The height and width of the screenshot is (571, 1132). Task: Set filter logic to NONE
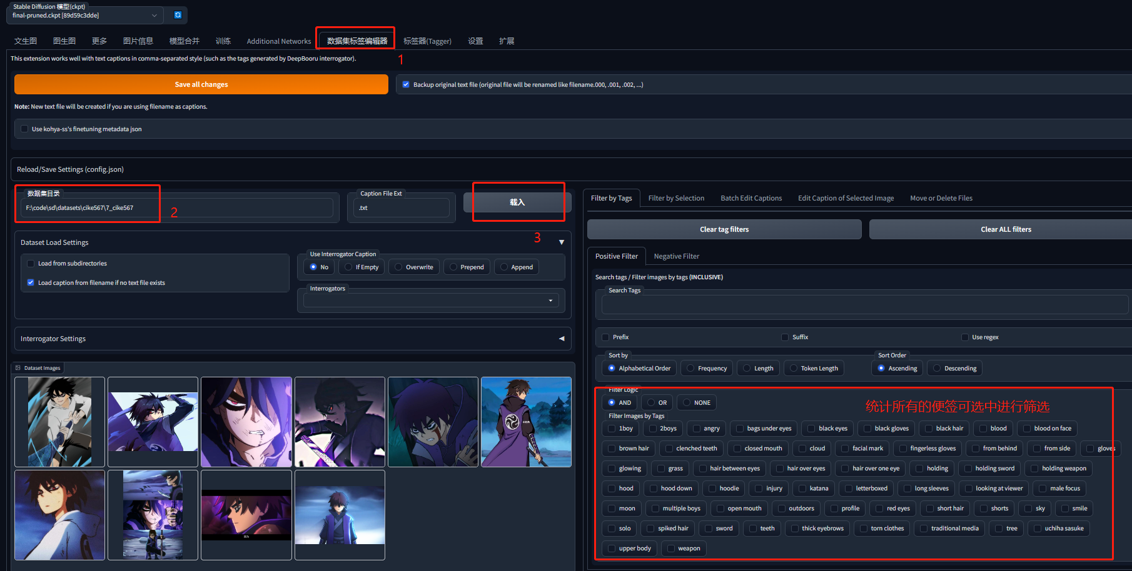(x=696, y=402)
